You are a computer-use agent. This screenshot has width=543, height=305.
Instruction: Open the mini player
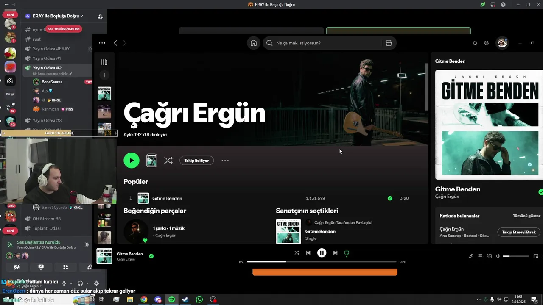coord(536,256)
